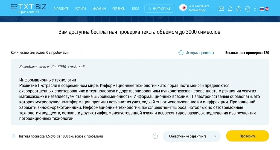Screen dimensions: 280x150
Task: Click the Количество символов: 0 с пробелами text
Action: (x=40, y=53)
